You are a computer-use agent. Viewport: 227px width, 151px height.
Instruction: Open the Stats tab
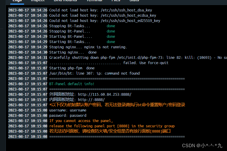(134, 1)
